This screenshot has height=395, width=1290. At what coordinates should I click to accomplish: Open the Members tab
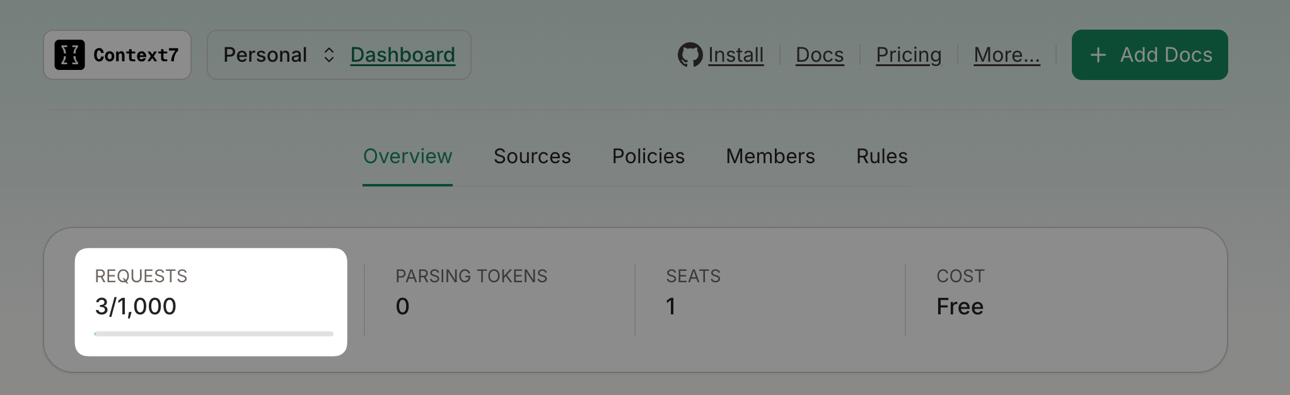[x=770, y=156]
